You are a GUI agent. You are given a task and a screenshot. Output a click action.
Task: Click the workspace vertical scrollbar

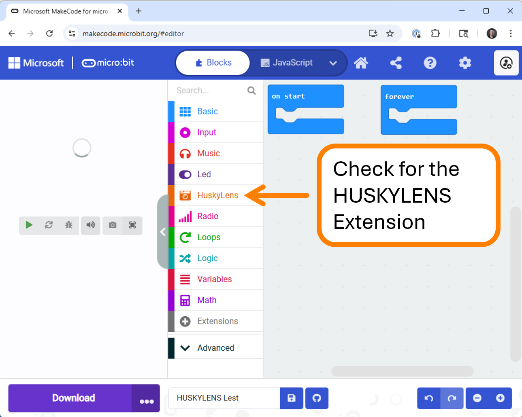pyautogui.click(x=515, y=284)
